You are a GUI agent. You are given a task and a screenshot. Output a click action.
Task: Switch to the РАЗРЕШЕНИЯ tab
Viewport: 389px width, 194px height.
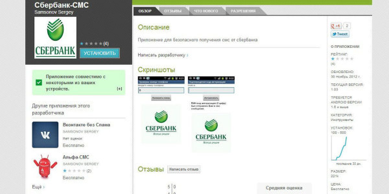tap(243, 11)
